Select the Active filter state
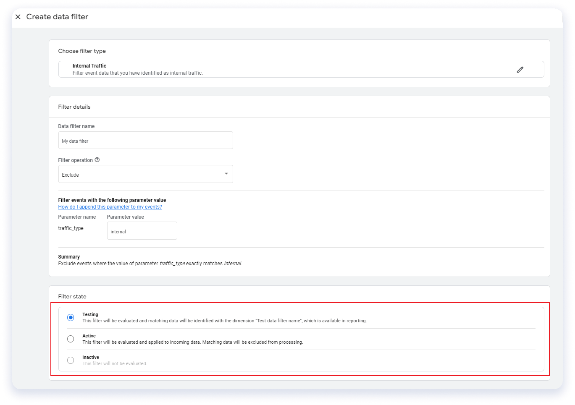The image size is (575, 405). point(71,339)
